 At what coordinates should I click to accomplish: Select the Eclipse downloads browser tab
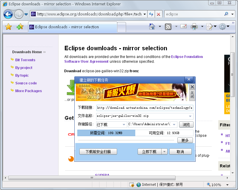click(72, 27)
